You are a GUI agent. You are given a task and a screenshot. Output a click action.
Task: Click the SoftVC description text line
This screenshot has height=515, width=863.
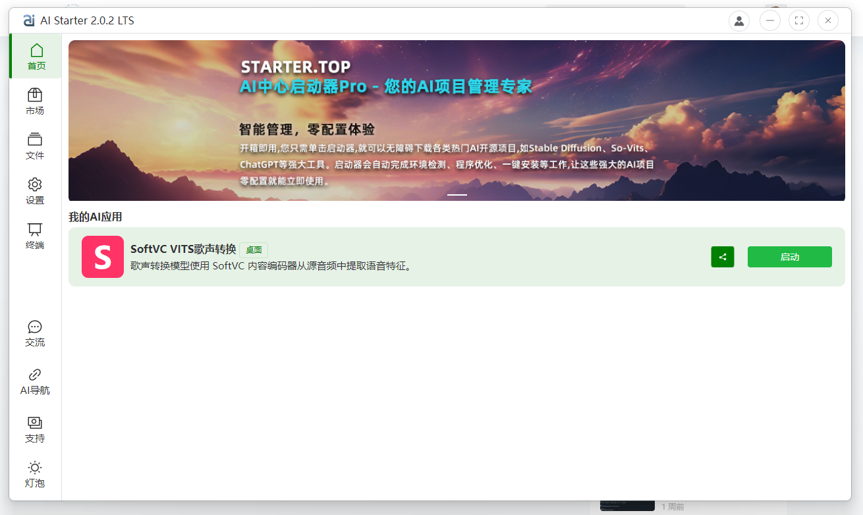pos(271,266)
